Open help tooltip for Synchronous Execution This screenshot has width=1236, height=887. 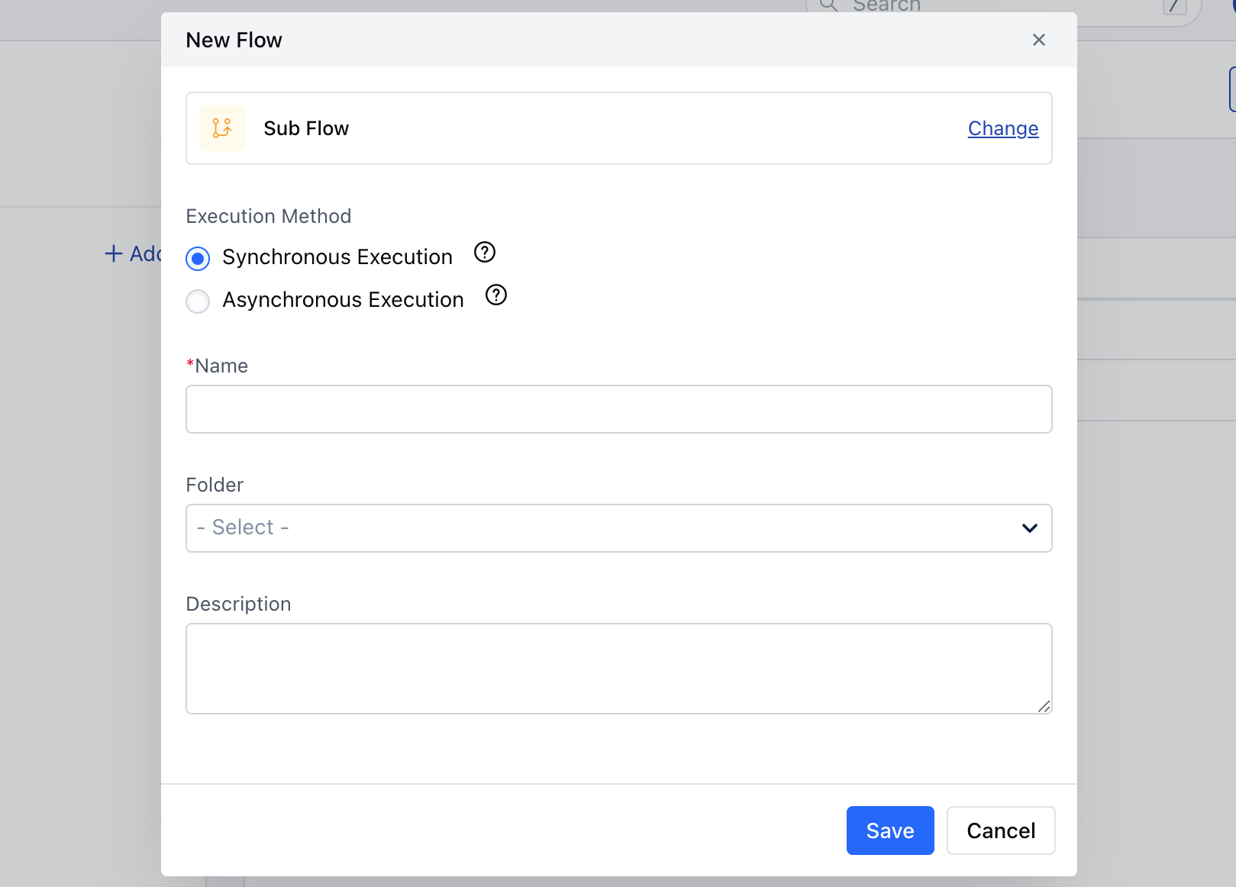pyautogui.click(x=485, y=252)
